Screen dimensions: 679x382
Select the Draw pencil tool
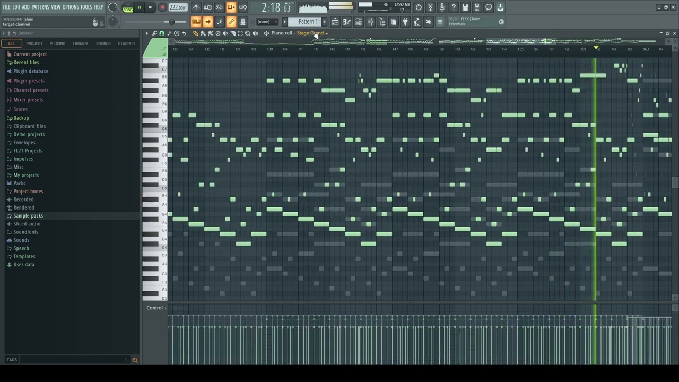pos(195,33)
